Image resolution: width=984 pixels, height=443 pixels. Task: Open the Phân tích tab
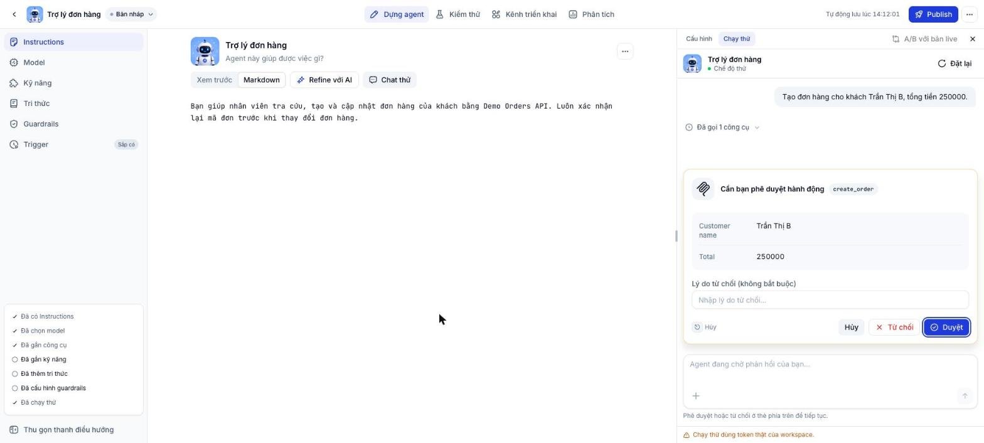click(x=592, y=14)
